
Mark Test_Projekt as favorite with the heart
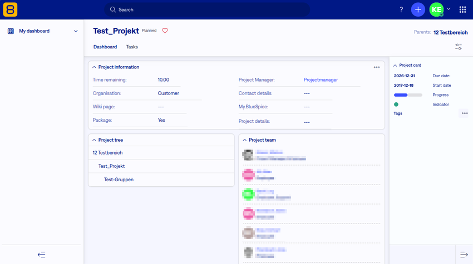click(x=165, y=31)
